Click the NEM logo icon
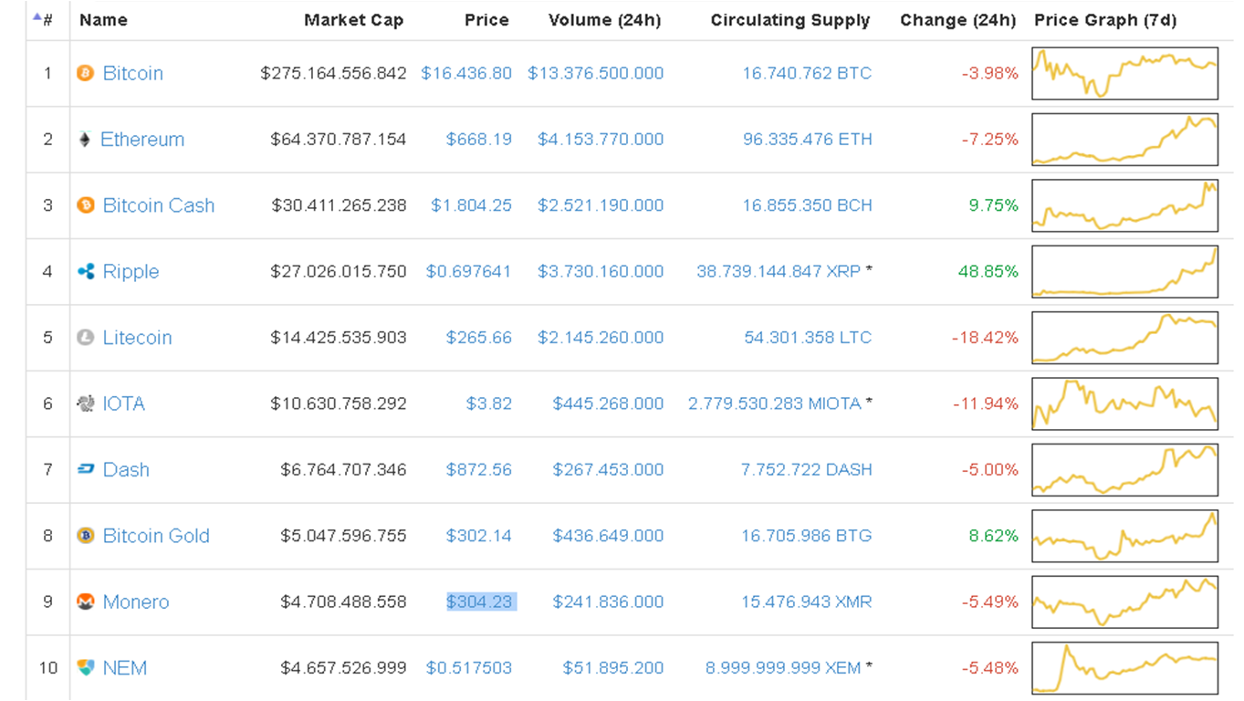This screenshot has width=1244, height=701. [85, 668]
